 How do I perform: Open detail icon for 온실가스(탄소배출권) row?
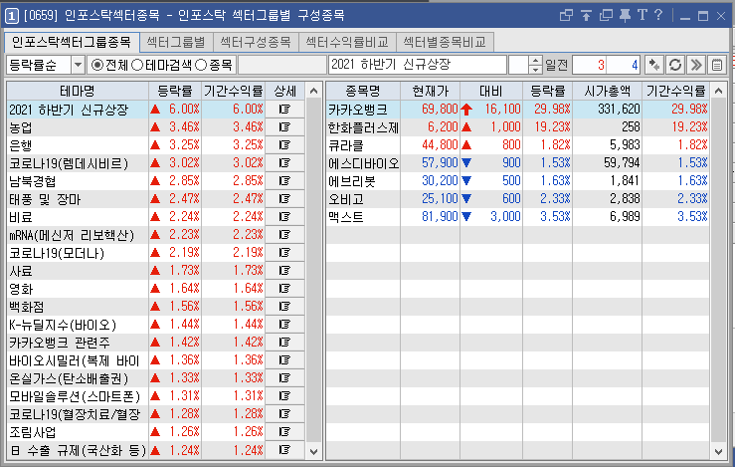284,377
